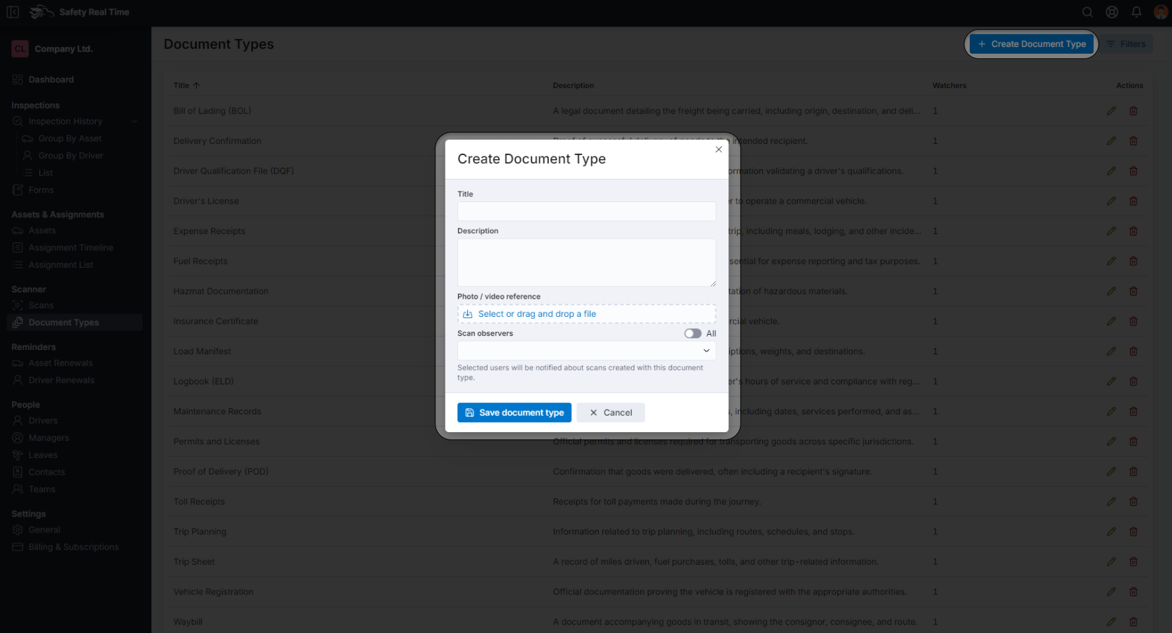Click the Cancel button in the dialog
The image size is (1172, 633).
click(611, 412)
